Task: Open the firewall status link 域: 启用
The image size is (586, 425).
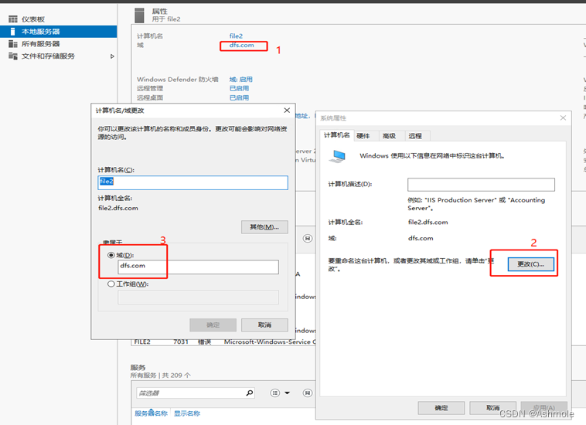Action: tap(240, 79)
